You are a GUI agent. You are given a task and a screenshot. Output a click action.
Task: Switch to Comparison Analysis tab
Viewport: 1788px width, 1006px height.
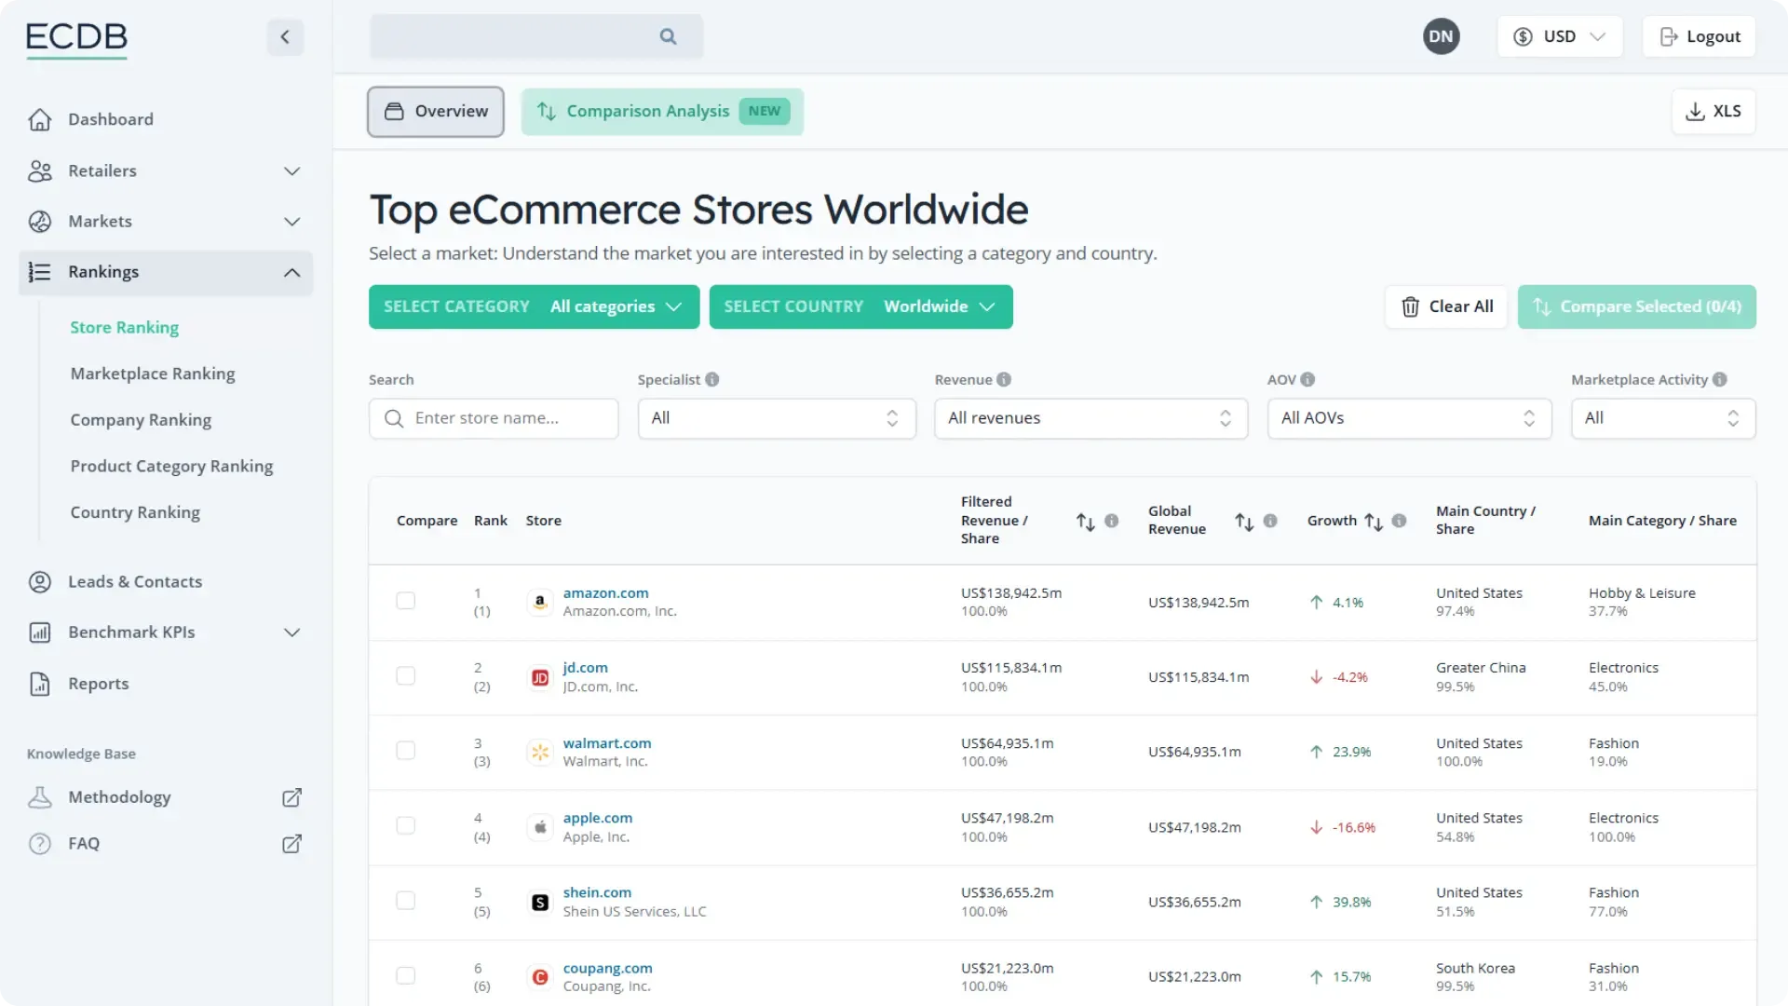pyautogui.click(x=662, y=112)
